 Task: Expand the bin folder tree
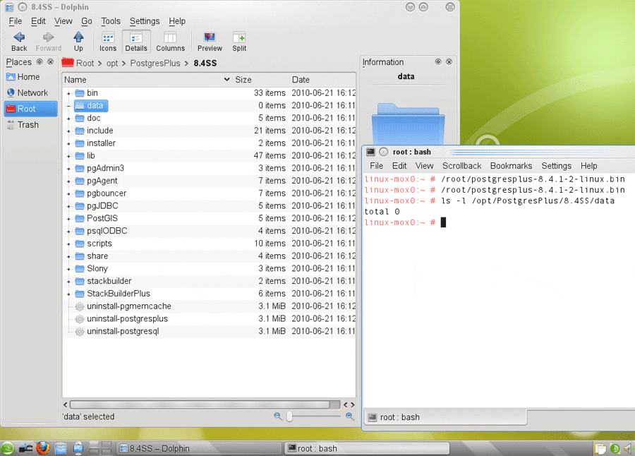tap(68, 94)
